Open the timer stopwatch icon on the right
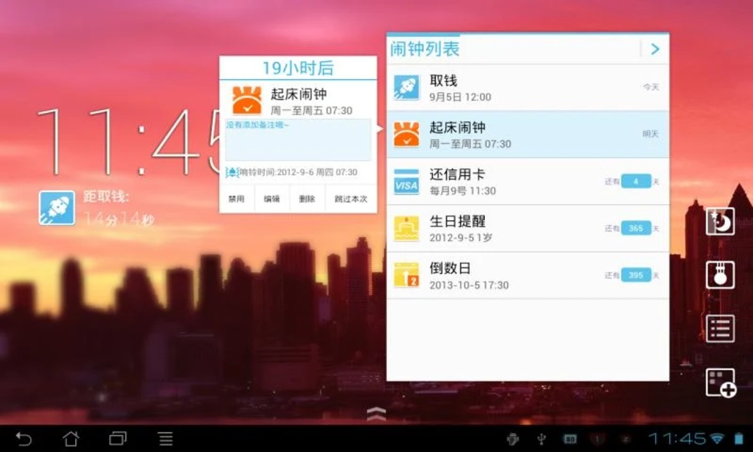The image size is (753, 452). click(720, 275)
